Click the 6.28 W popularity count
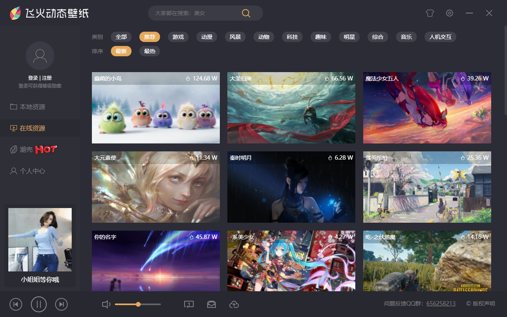 tap(340, 158)
